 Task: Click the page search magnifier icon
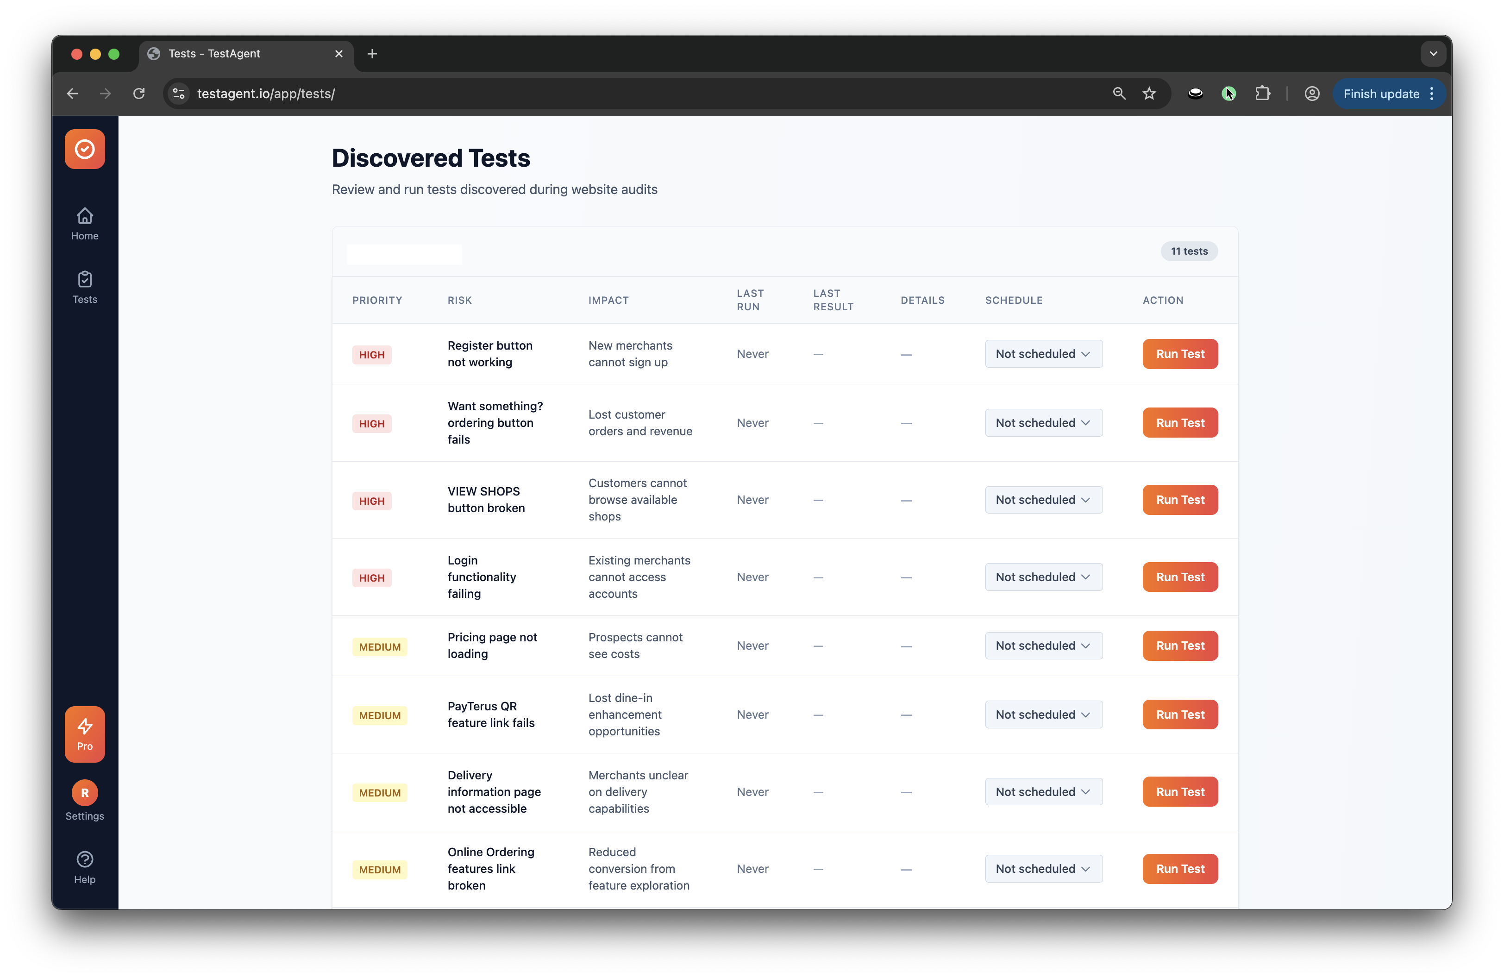tap(1119, 94)
